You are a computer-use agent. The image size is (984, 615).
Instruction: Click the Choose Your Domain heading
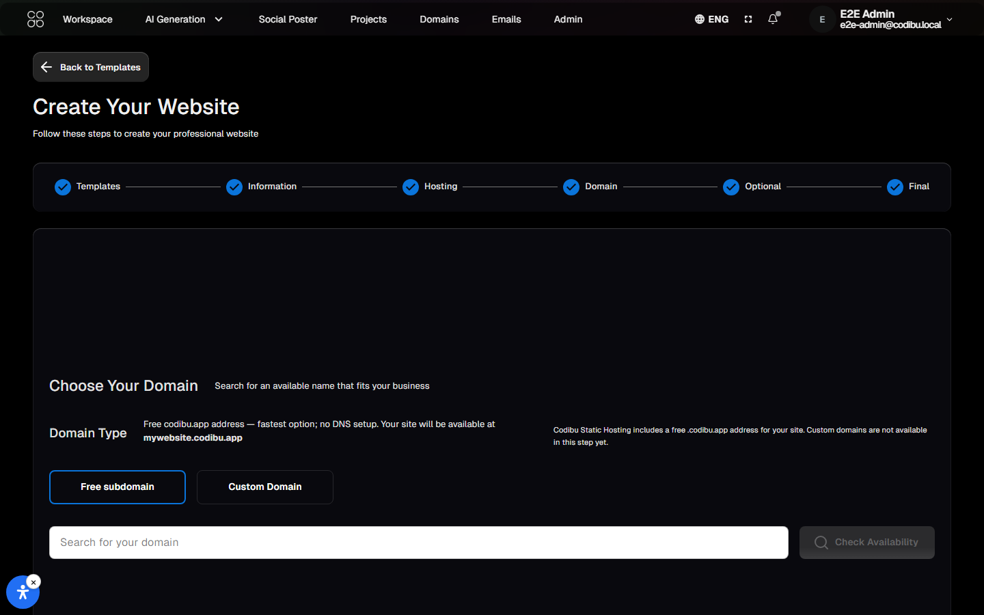coord(124,386)
